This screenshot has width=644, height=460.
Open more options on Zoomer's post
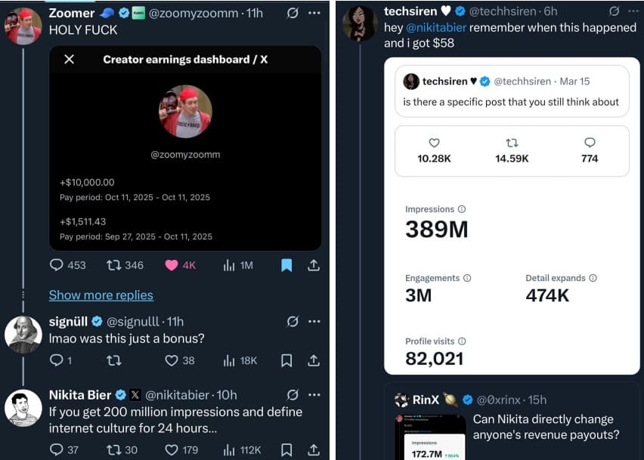315,13
